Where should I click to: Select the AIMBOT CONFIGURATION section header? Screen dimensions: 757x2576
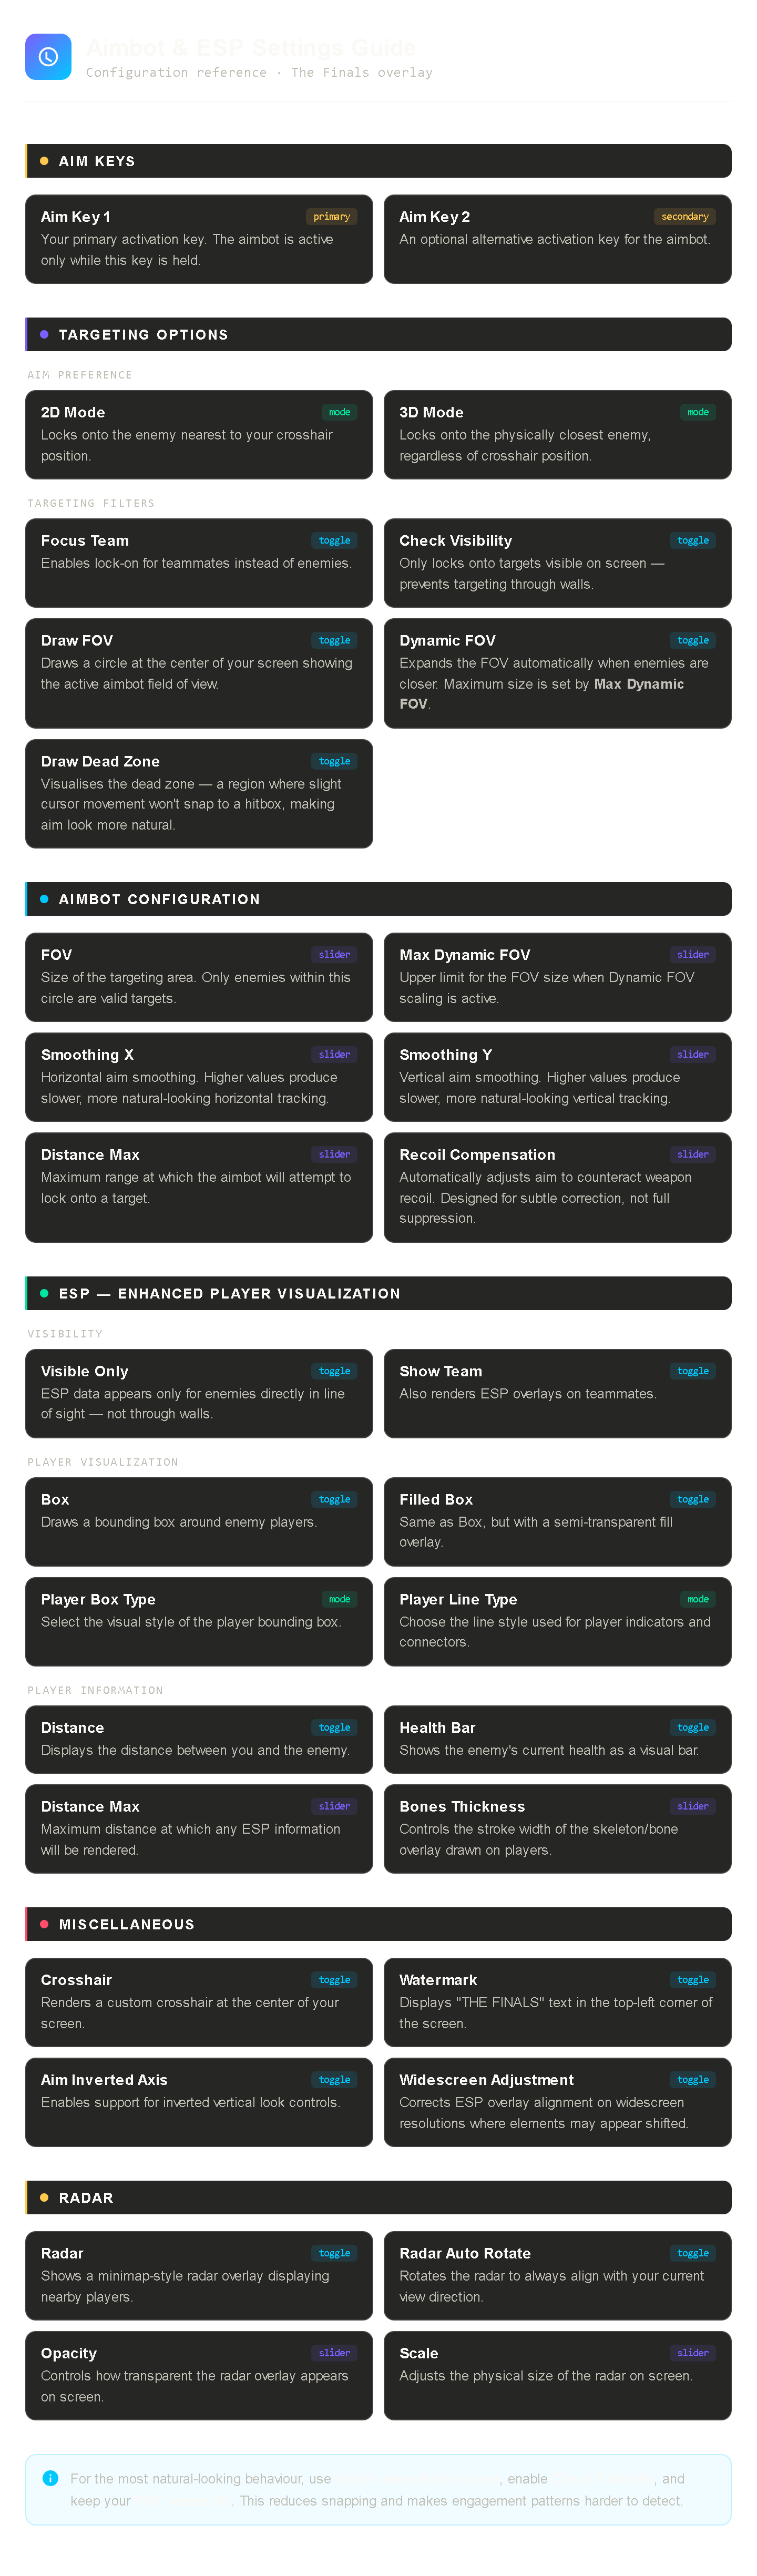[x=159, y=899]
